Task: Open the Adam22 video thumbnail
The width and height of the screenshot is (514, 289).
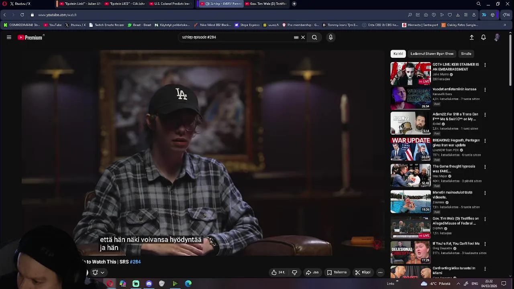Action: pos(410,123)
